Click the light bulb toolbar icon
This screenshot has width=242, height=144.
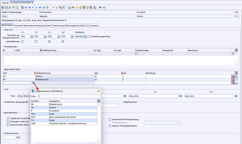[x=77, y=7]
